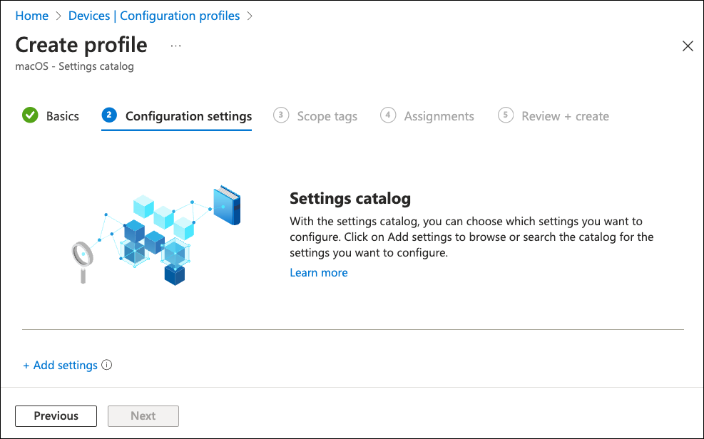704x439 pixels.
Task: Click the Home breadcrumb link
Action: (x=32, y=16)
